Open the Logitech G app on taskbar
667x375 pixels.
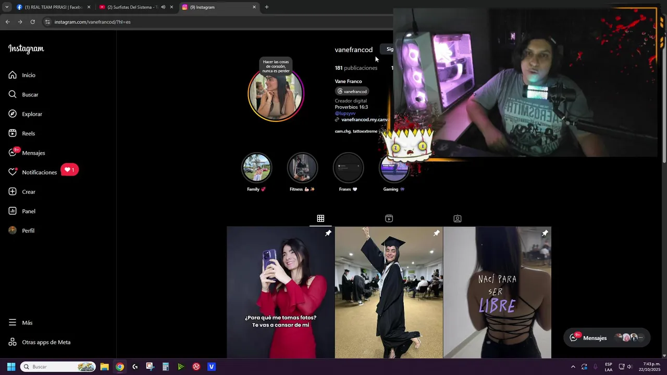(x=135, y=367)
